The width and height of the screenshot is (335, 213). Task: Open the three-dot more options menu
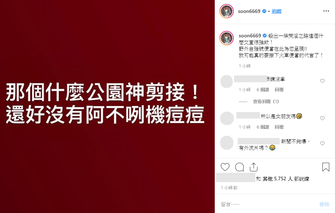click(326, 11)
